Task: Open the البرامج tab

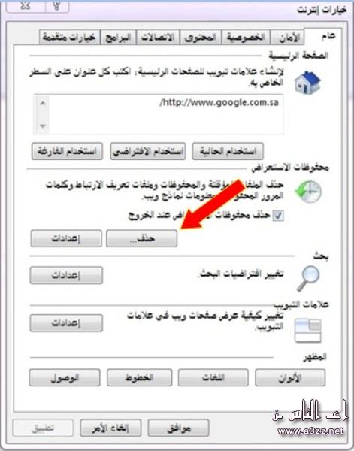Action: [118, 38]
